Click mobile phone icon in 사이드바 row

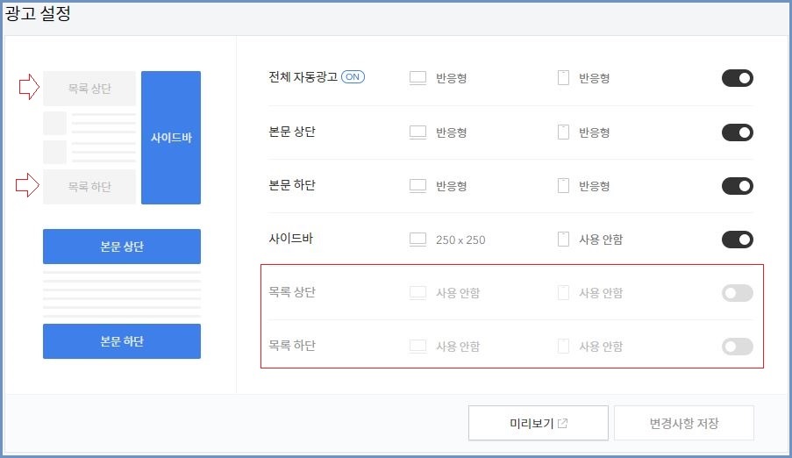(563, 240)
